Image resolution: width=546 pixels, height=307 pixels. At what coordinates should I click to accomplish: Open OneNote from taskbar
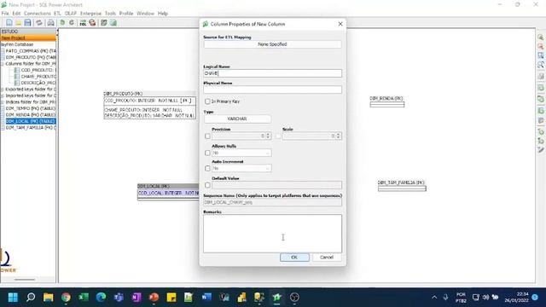pos(136,298)
